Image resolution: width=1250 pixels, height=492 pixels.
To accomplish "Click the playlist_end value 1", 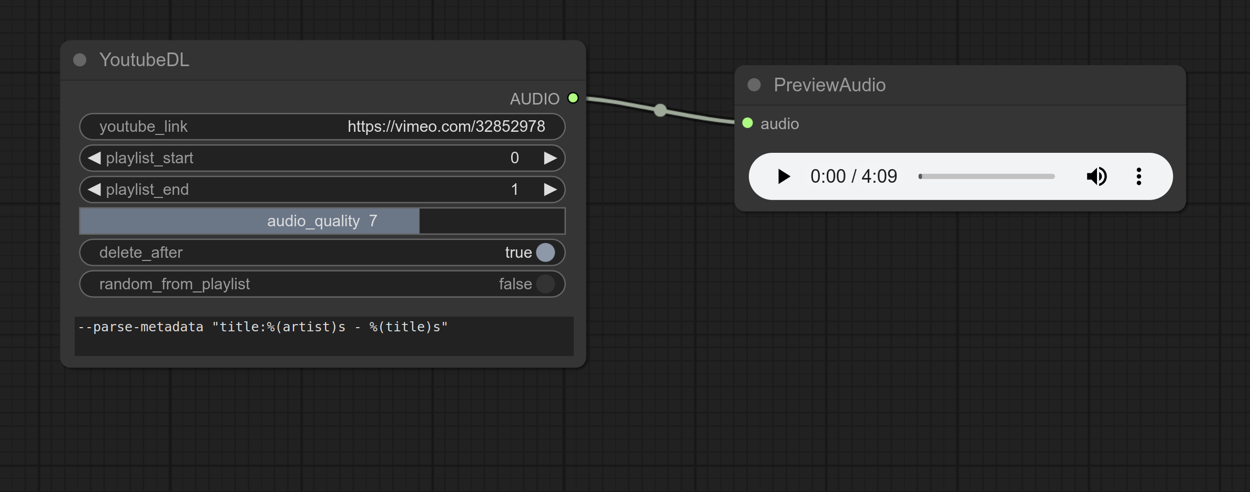I will (x=514, y=190).
